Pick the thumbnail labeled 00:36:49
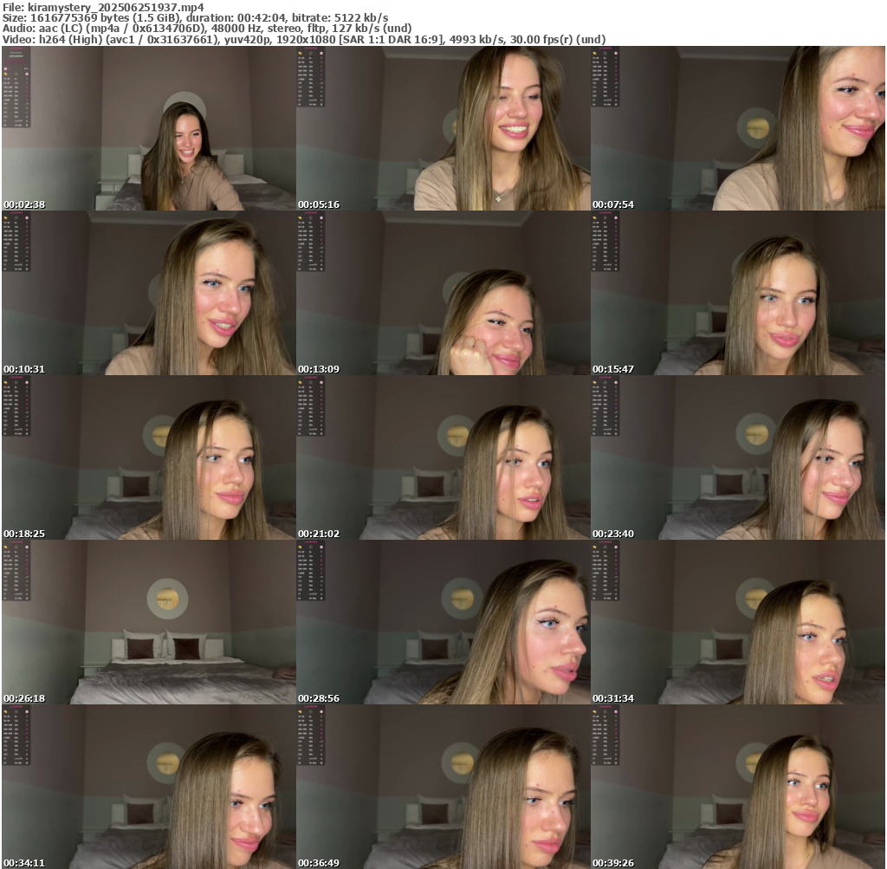The width and height of the screenshot is (887, 869). [443, 787]
